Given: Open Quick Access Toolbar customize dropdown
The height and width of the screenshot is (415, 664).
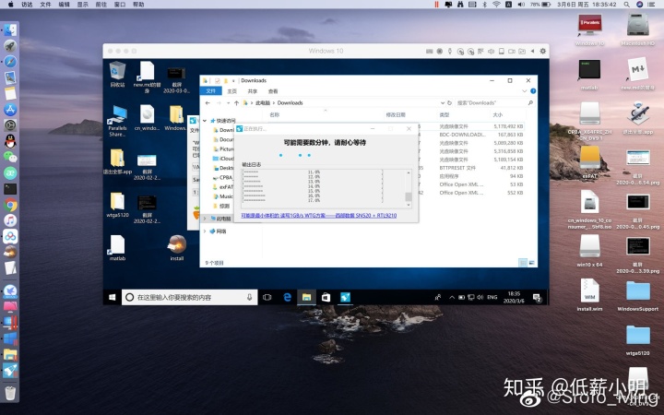Looking at the screenshot, I should click(x=233, y=80).
